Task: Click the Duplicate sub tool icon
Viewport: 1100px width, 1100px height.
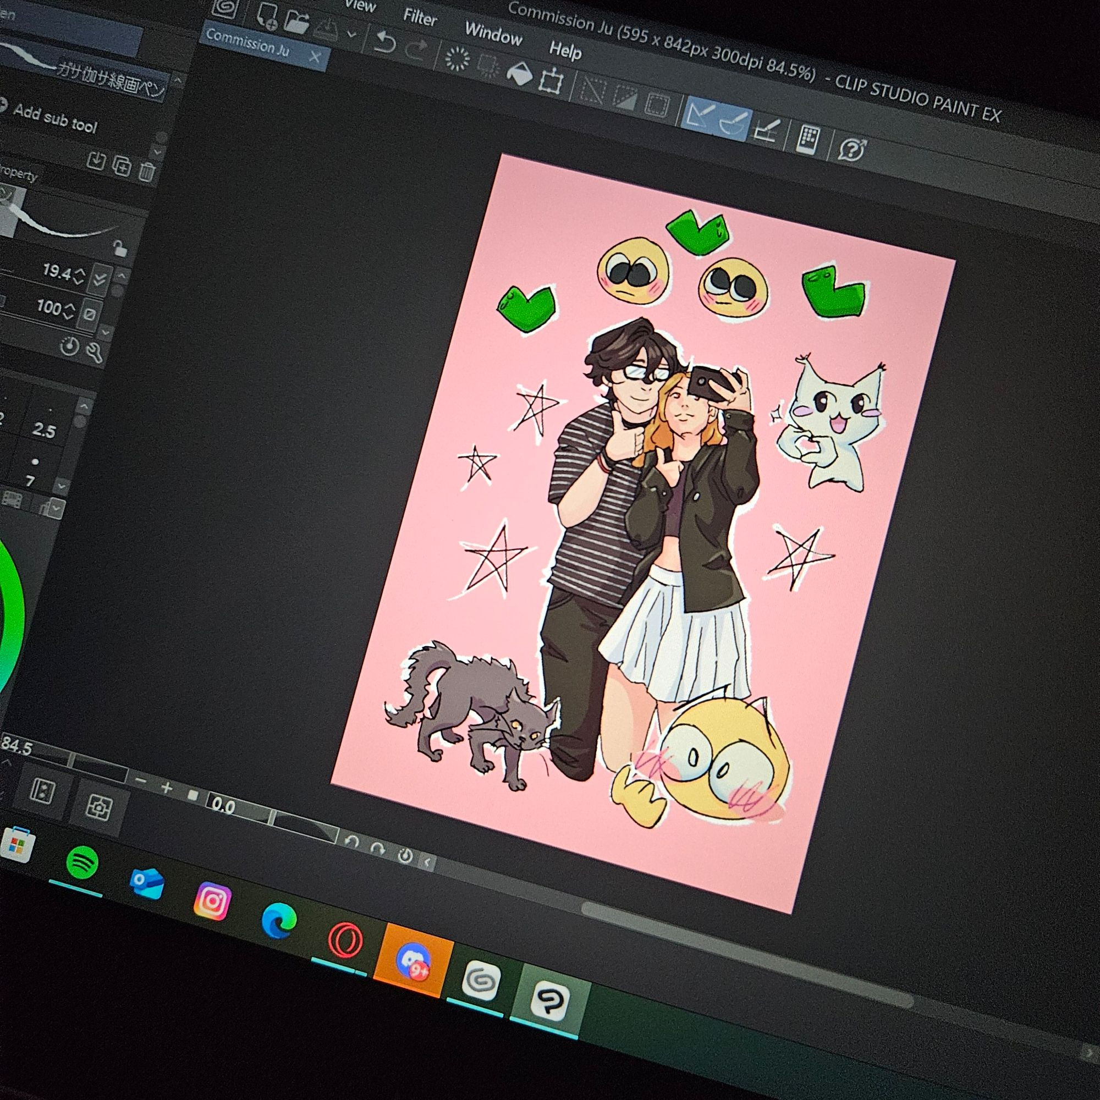Action: pyautogui.click(x=122, y=166)
